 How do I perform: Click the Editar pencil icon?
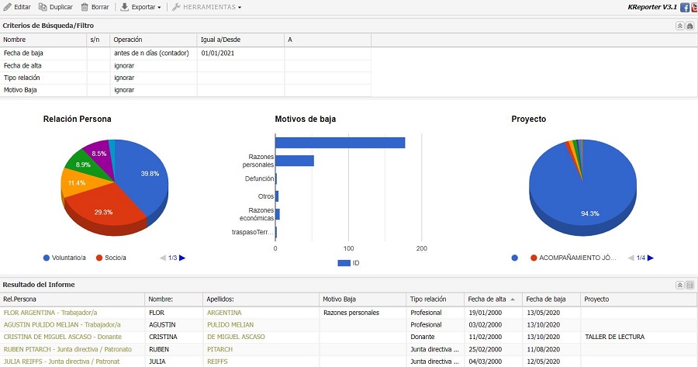(8, 7)
